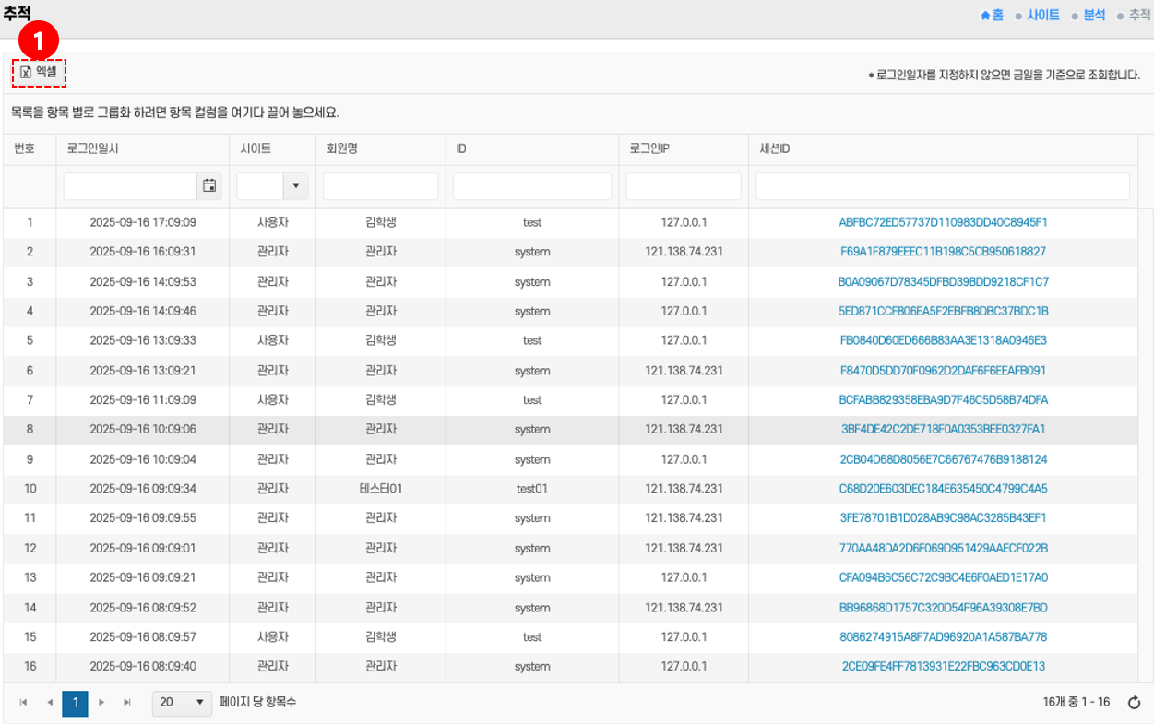1154x724 pixels.
Task: Open the items-per-page dropdown showing 20
Action: (182, 703)
